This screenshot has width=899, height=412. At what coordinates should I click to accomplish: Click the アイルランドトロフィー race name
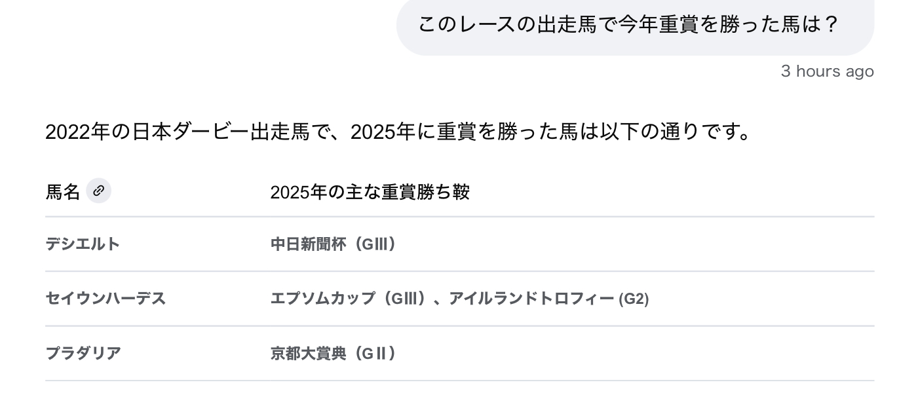tap(531, 299)
